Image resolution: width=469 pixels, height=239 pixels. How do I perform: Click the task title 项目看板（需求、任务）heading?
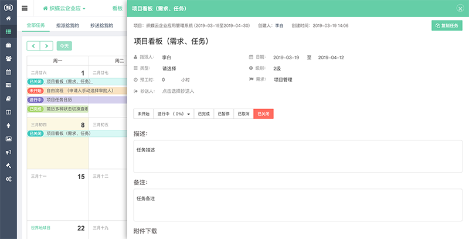coord(171,41)
